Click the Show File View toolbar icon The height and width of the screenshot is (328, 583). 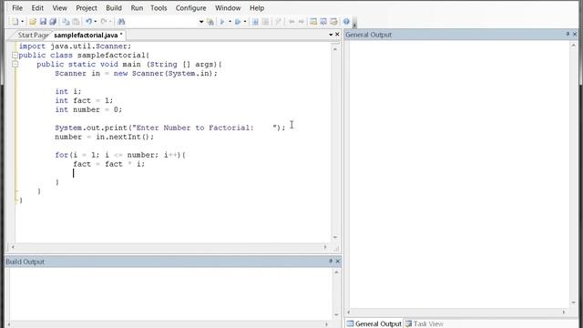click(313, 22)
